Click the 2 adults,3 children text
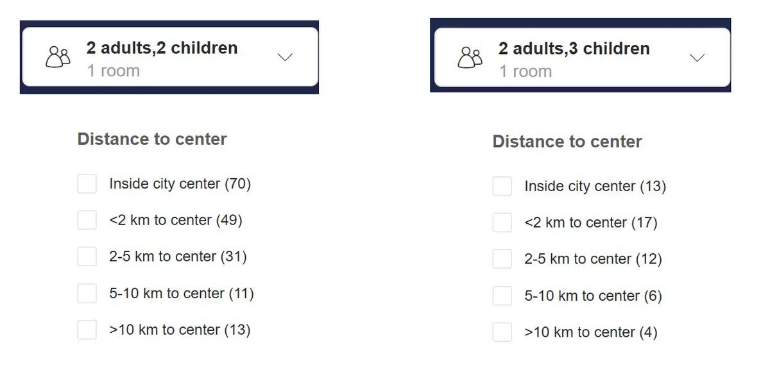770x379 pixels. point(574,49)
